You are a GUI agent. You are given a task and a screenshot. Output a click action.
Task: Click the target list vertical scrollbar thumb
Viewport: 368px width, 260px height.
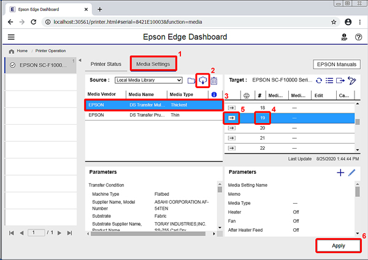tap(358, 122)
